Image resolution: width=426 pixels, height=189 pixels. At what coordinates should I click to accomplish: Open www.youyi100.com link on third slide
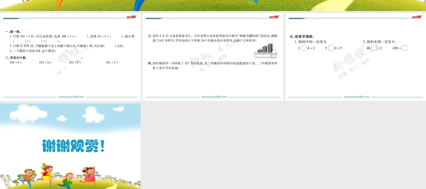357,97
